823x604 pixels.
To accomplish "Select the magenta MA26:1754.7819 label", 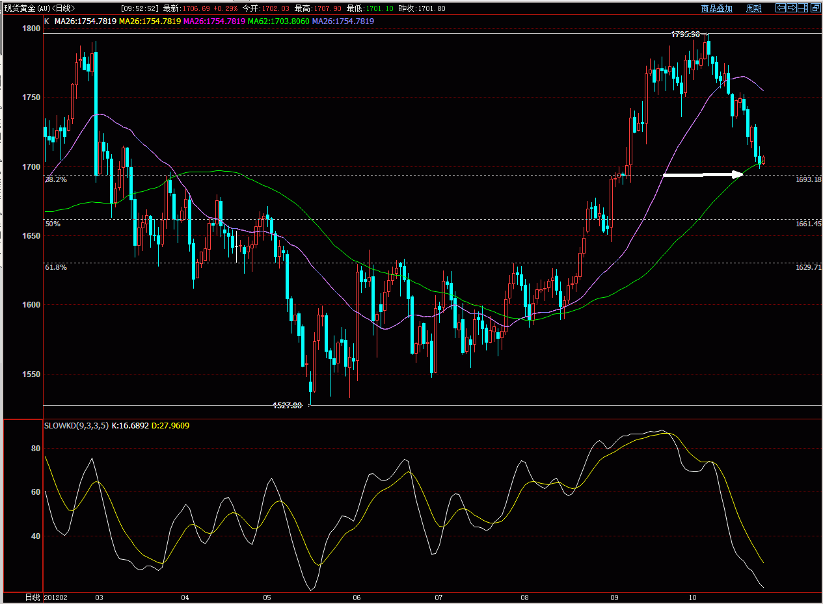I will coord(214,21).
